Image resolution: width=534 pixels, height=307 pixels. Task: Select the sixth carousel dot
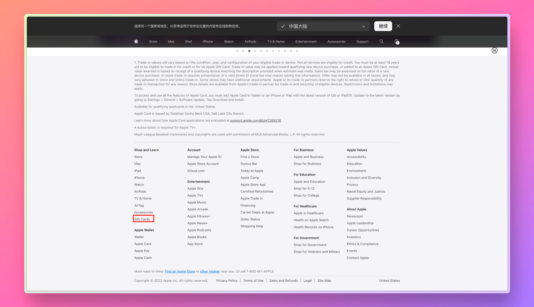[267, 51]
